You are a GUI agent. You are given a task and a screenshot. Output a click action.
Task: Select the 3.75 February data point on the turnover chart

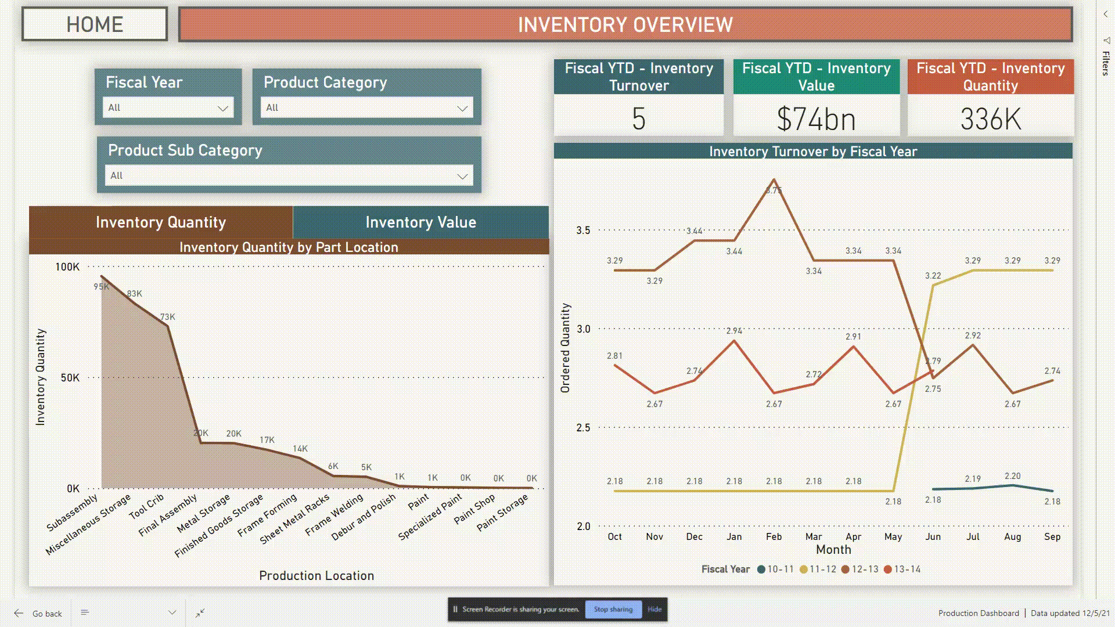pos(773,180)
